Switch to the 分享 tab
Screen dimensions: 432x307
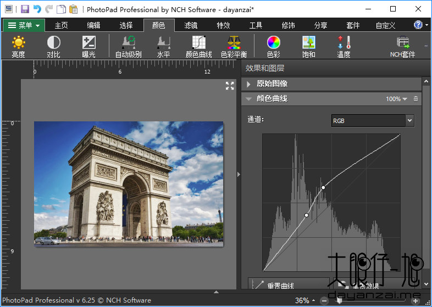coord(320,25)
